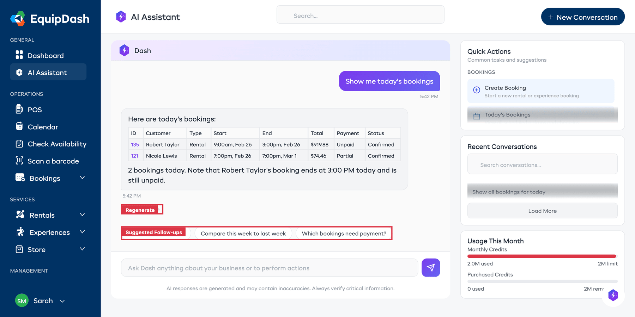This screenshot has width=635, height=317.
Task: Expand the Rentals section chevron
Action: (82, 215)
